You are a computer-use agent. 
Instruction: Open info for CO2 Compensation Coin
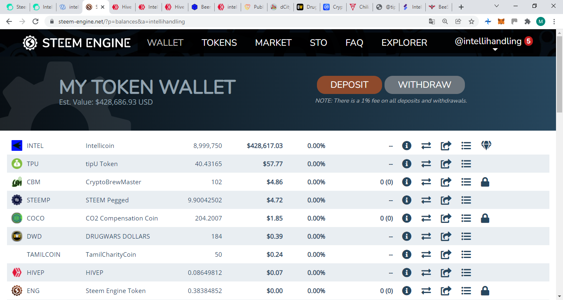tap(407, 218)
